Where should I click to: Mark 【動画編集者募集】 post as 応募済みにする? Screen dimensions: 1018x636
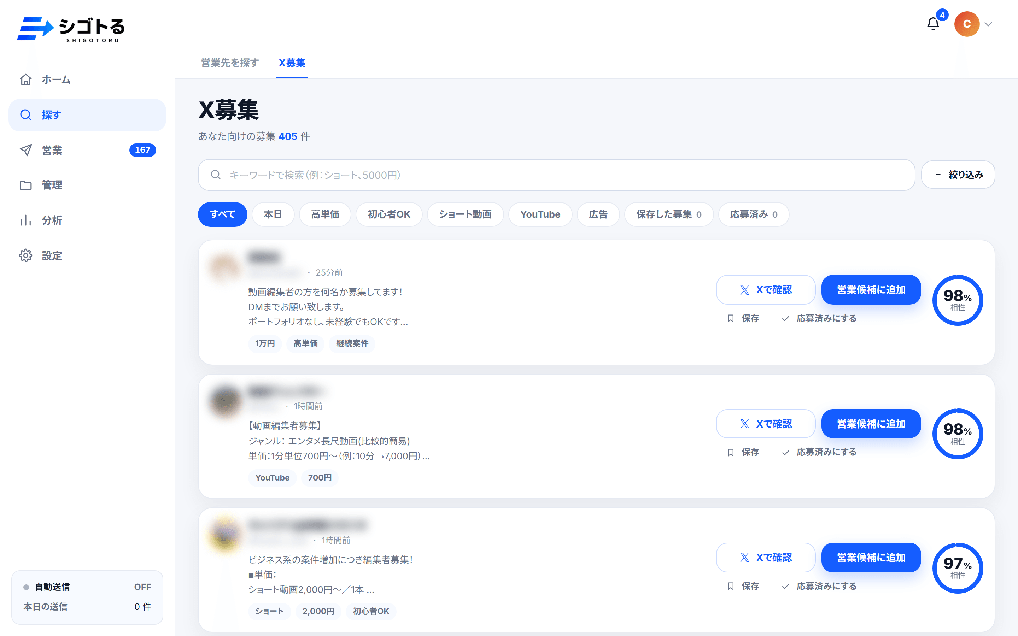819,452
